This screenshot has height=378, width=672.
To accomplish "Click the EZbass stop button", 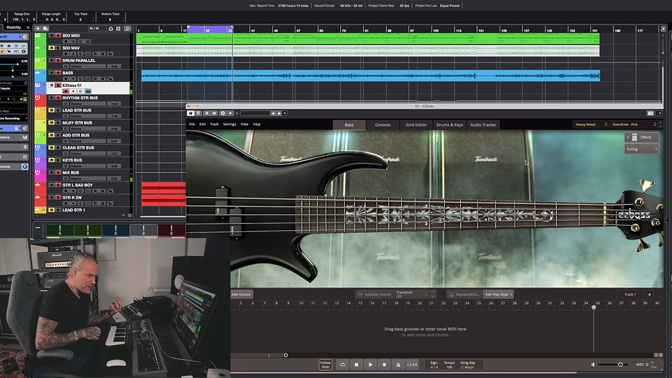I will click(356, 365).
